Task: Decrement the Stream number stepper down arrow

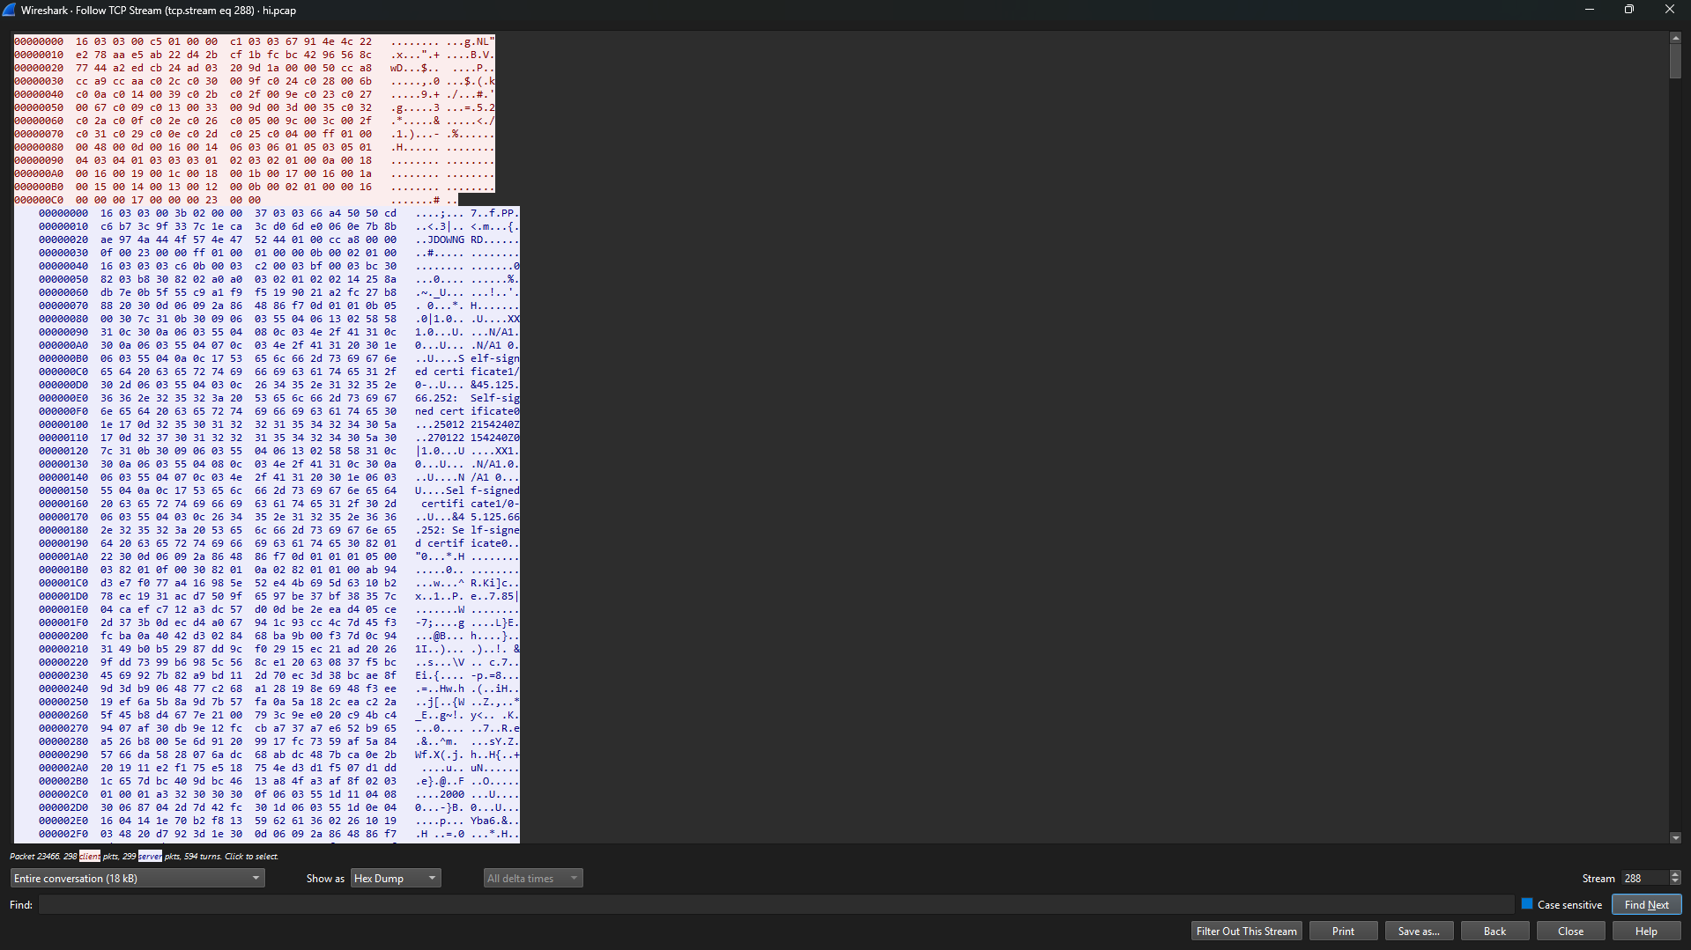Action: 1675,882
